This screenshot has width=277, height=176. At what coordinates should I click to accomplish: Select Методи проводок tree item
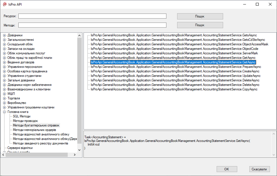tap(25, 121)
